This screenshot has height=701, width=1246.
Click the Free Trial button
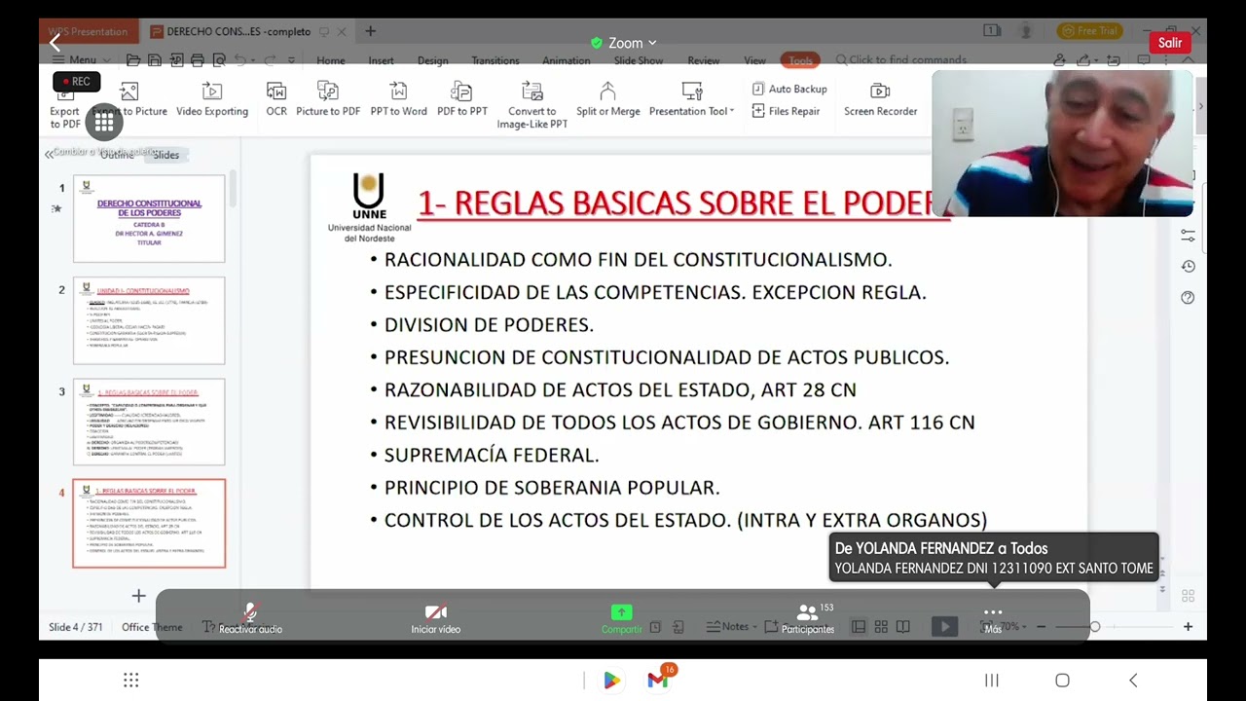(1090, 31)
